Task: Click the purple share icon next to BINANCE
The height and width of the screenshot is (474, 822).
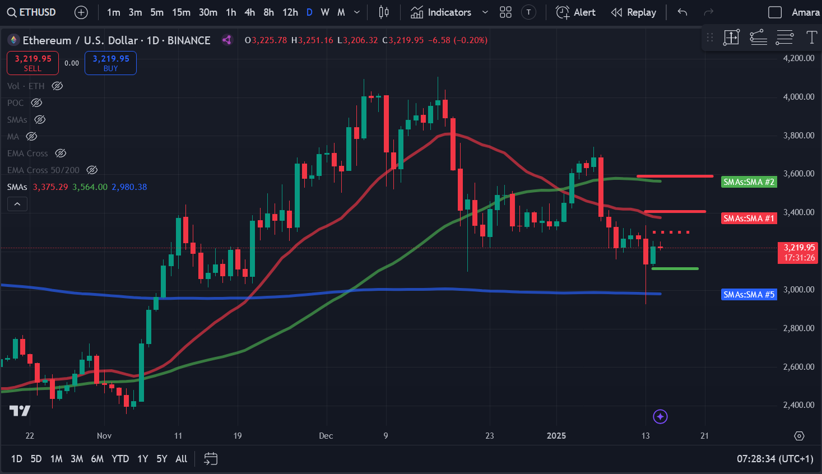Action: click(227, 40)
